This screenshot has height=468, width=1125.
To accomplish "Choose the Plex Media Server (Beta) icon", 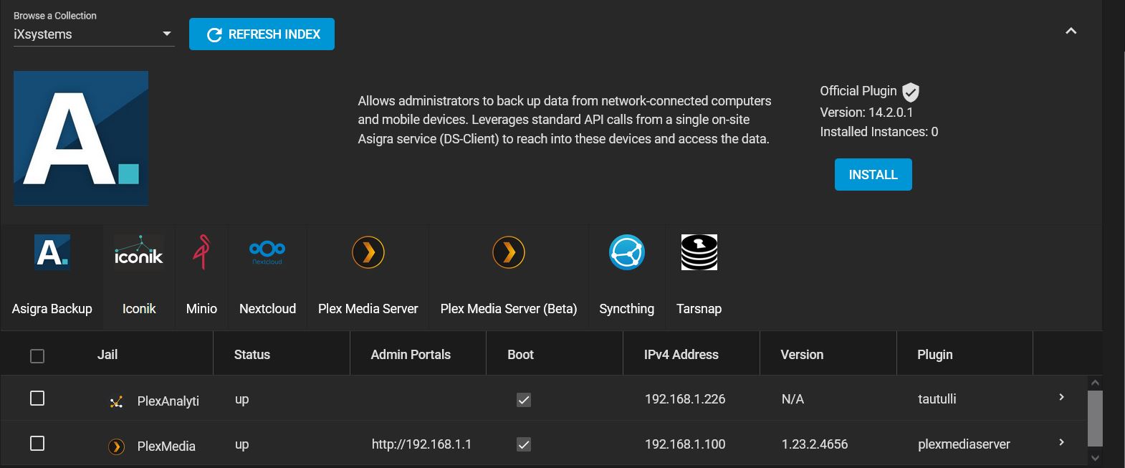I will (x=509, y=252).
